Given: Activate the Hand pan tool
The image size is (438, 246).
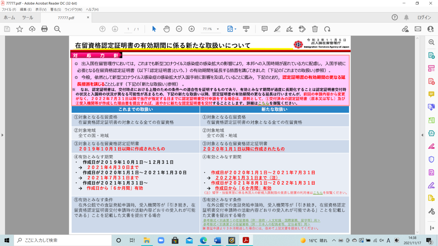Looking at the screenshot, I should coord(166,29).
